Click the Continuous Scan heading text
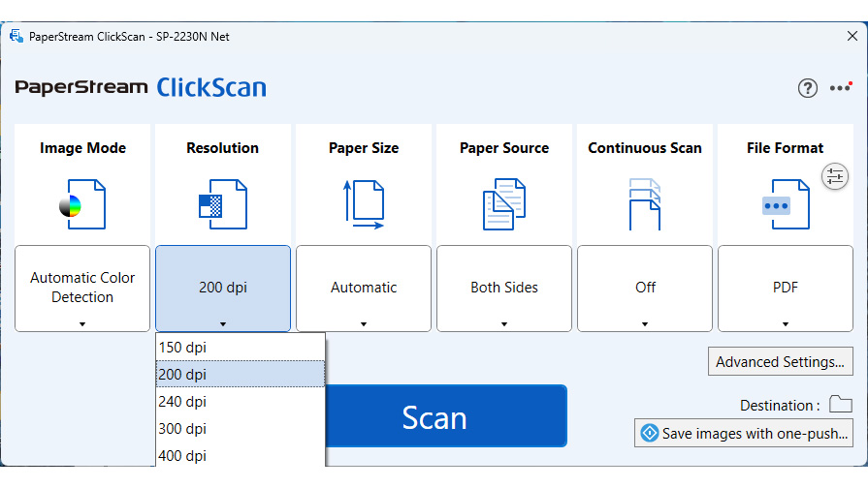Screen dimensions: 868x488 click(645, 148)
